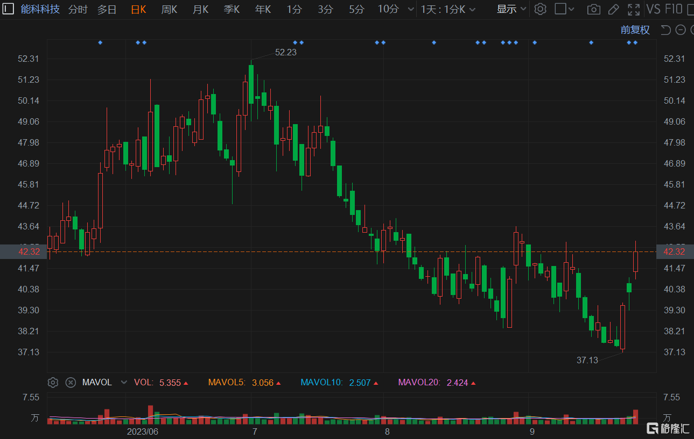Click the MAVOL20: 2.424 value
The width and height of the screenshot is (694, 439).
[x=437, y=383]
